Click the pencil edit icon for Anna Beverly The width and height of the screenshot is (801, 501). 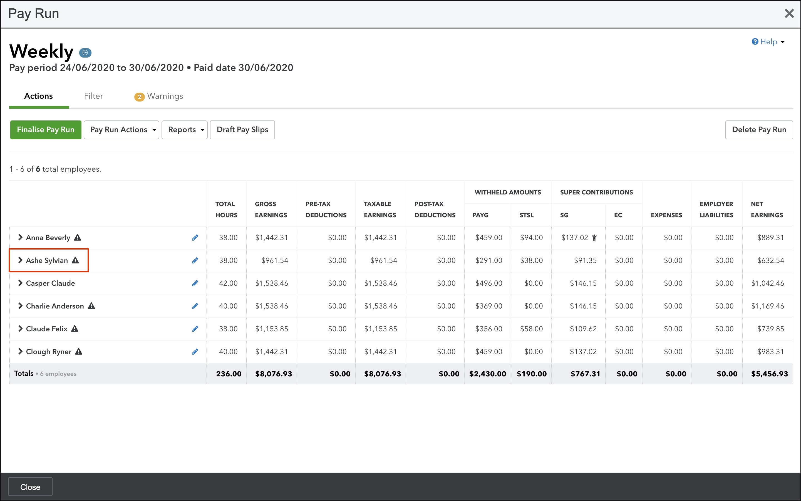pyautogui.click(x=195, y=238)
